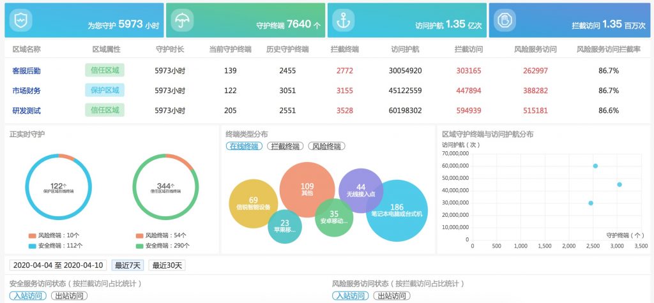Screen dimensions: 654x303
Task: Click the 69 信锐智能设备 bubble
Action: pos(253,203)
